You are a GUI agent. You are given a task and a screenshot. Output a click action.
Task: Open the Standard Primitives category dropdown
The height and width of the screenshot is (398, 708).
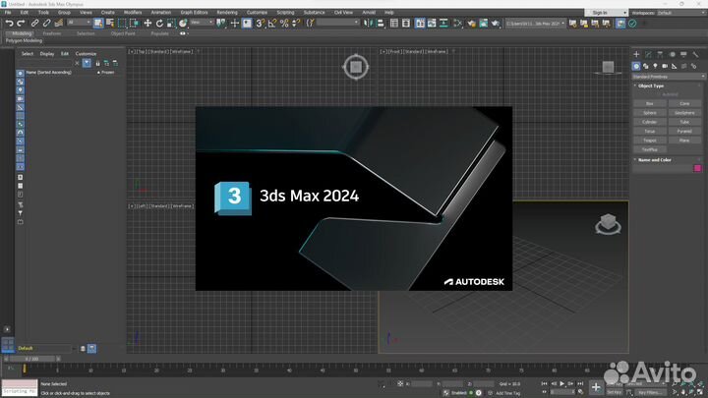coord(668,77)
